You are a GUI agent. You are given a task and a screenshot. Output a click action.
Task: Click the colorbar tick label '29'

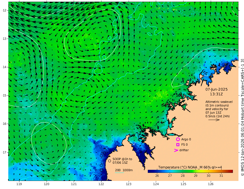tap(195, 176)
